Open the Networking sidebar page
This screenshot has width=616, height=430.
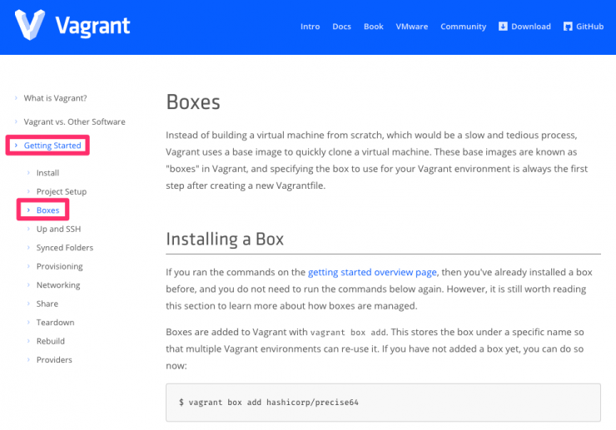pos(58,285)
